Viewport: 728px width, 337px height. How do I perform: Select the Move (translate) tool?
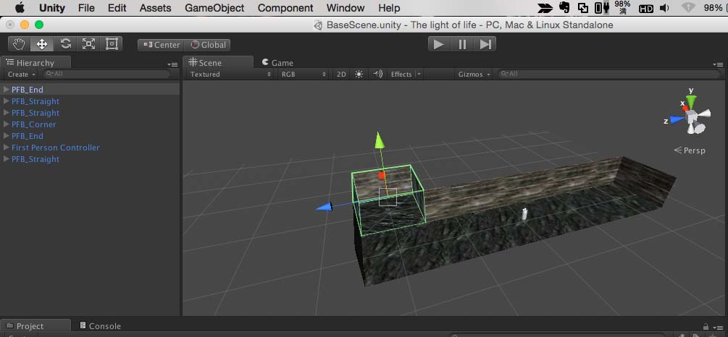click(42, 44)
